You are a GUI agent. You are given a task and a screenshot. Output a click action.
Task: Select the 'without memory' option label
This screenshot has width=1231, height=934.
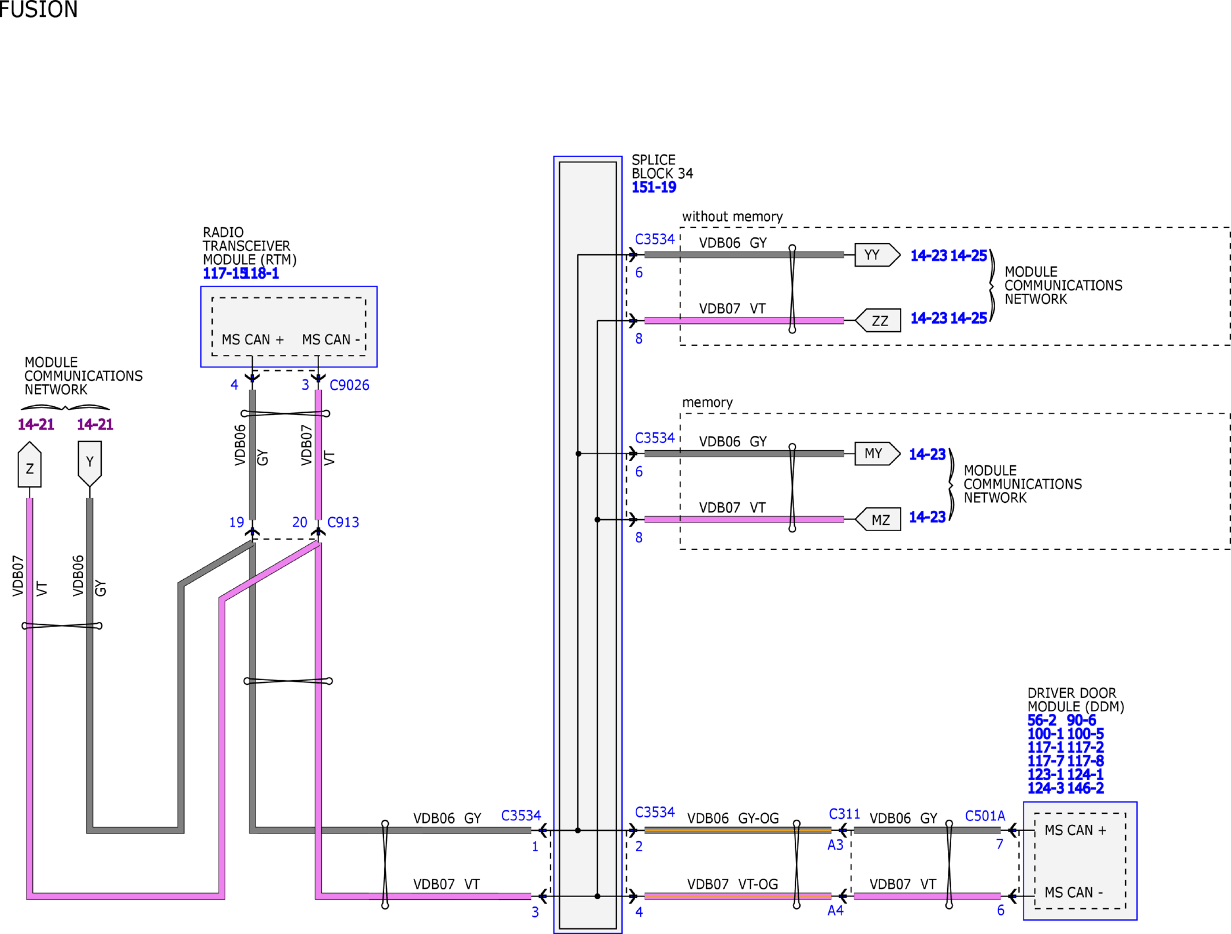coord(732,217)
